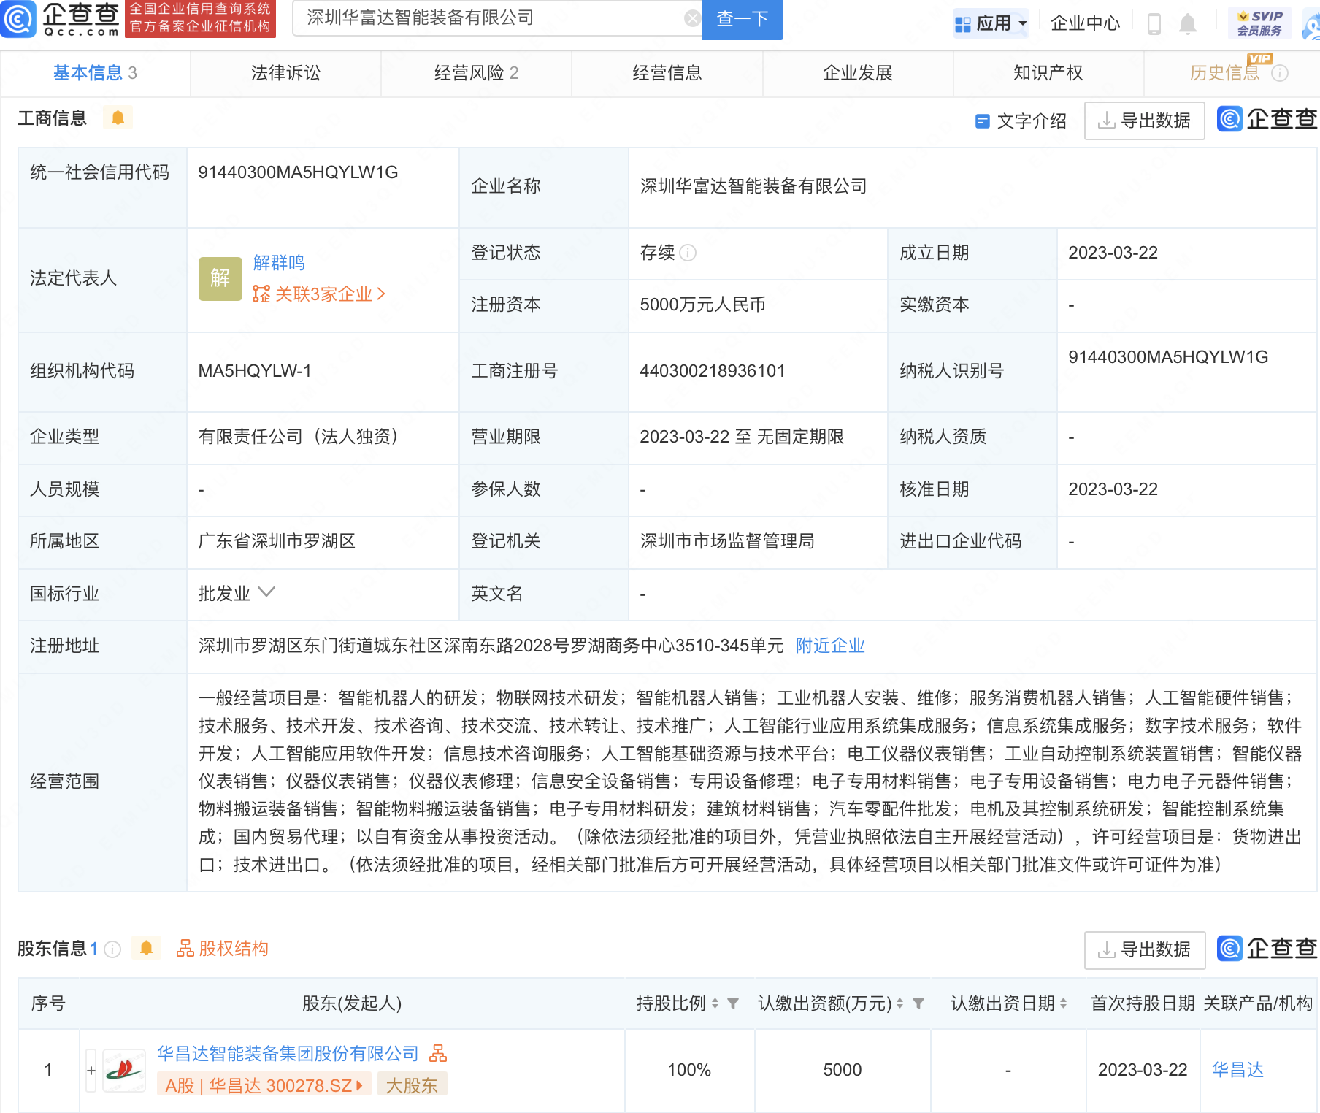Open the mobile phone app icon
1320x1113 pixels.
point(1154,24)
